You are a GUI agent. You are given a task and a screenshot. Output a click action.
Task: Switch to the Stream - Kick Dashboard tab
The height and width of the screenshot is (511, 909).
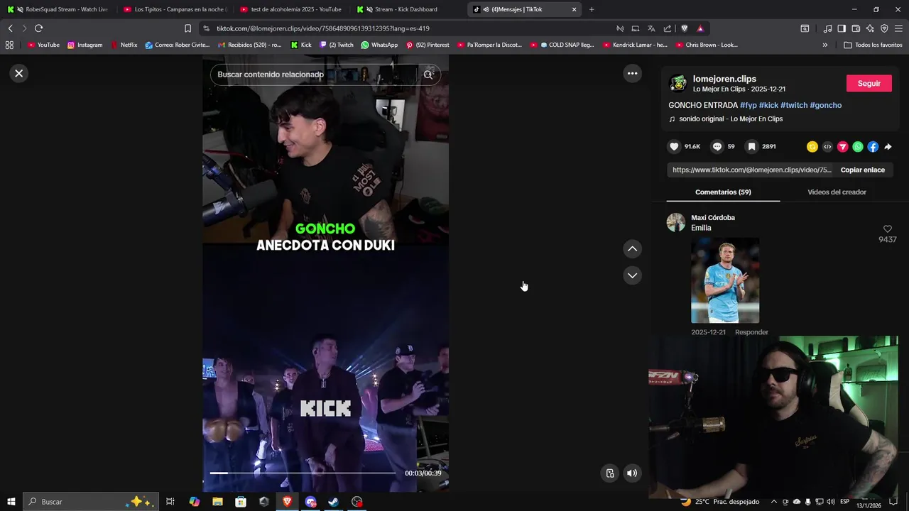(407, 9)
